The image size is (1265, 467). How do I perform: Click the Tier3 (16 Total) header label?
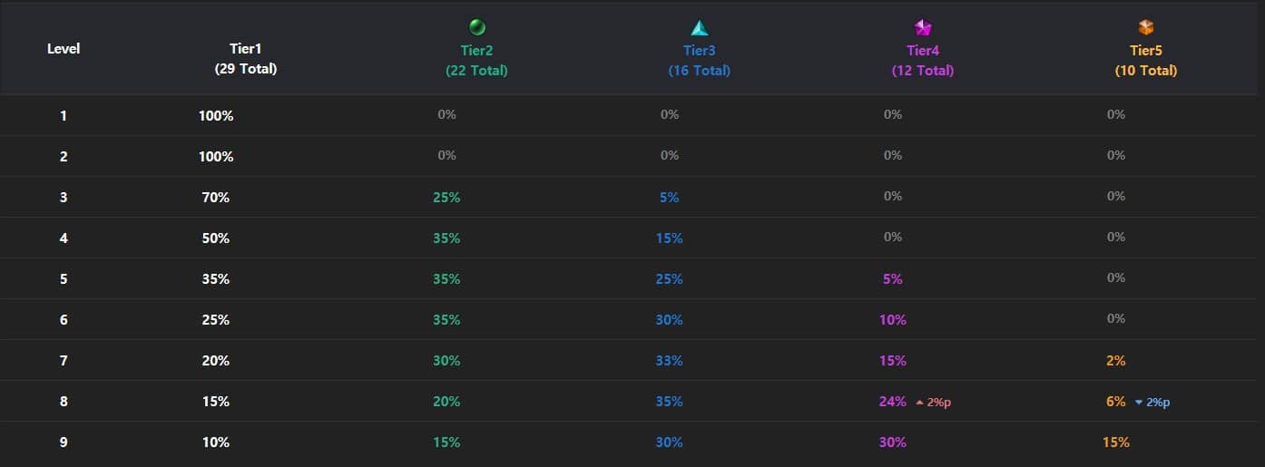699,61
